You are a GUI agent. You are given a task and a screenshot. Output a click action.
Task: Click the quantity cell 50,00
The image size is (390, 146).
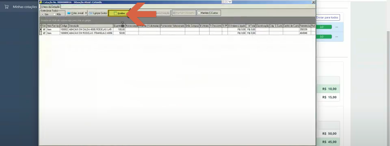pyautogui.click(x=119, y=33)
